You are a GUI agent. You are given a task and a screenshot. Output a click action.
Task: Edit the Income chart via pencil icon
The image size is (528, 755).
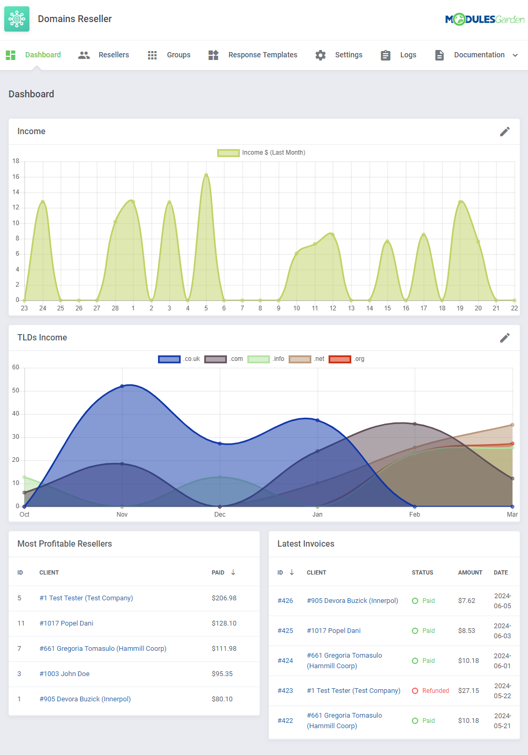click(x=505, y=132)
